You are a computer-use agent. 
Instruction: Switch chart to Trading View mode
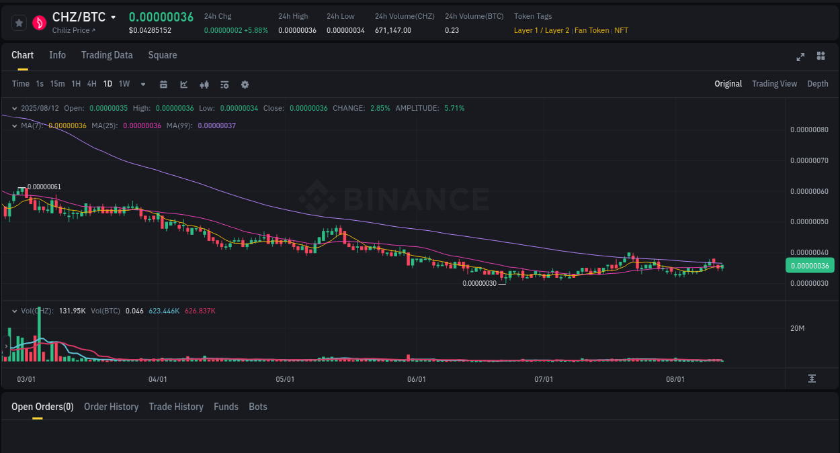(x=774, y=84)
